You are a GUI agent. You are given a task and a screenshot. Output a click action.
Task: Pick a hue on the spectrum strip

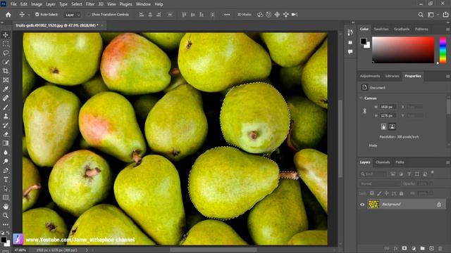pyautogui.click(x=443, y=50)
